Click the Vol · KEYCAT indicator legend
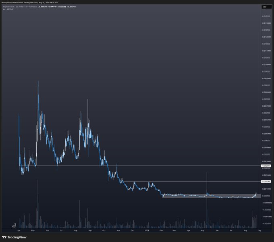 [8, 9]
